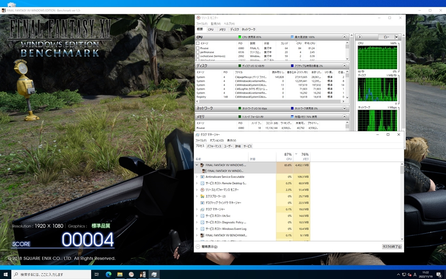Screen dimensions: 446x279
Task: Click the Remote Desktop service host icon
Action: coord(202,183)
